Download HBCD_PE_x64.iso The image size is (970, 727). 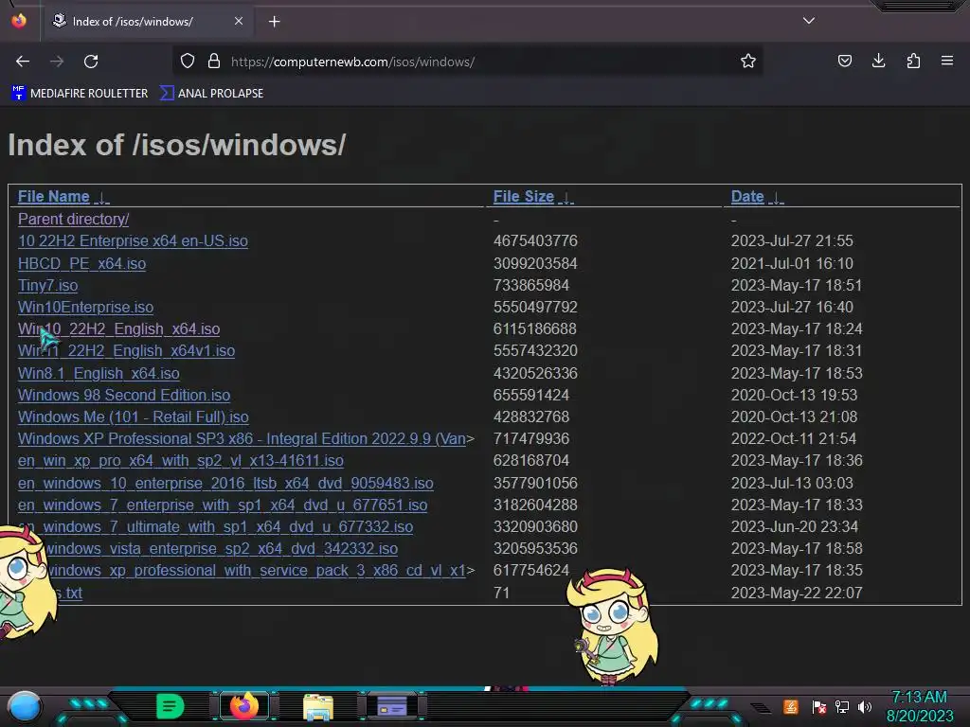point(81,263)
